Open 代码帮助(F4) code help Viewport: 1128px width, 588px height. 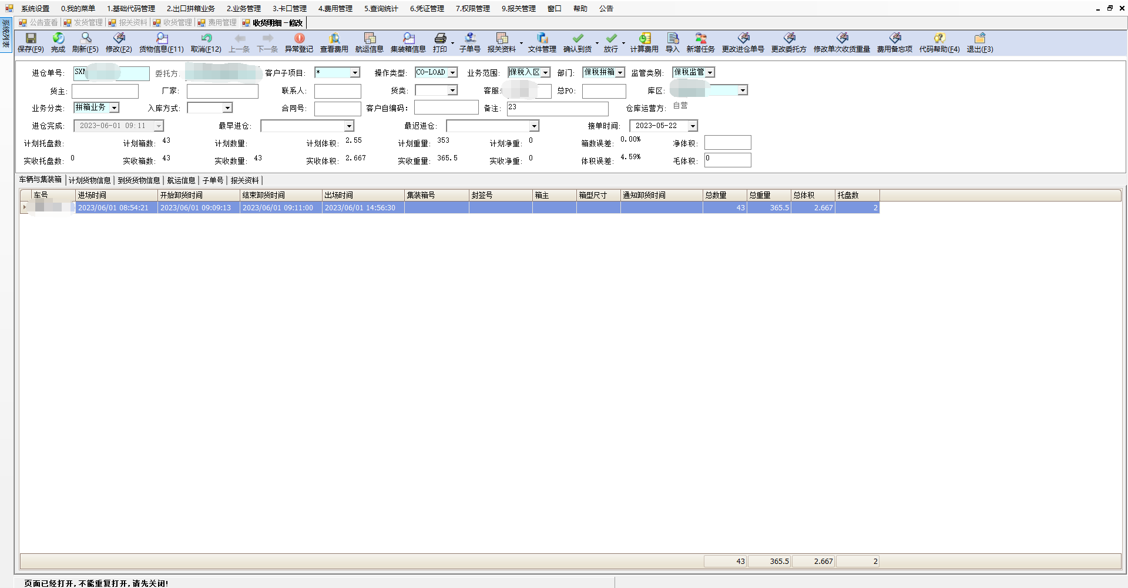pos(939,42)
